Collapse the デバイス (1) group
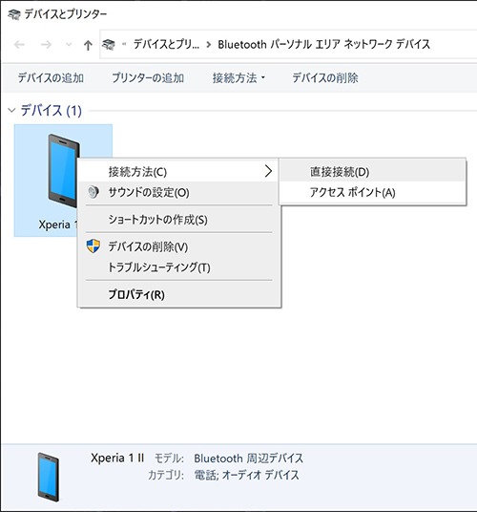Viewport: 477px width, 512px height. pyautogui.click(x=11, y=111)
